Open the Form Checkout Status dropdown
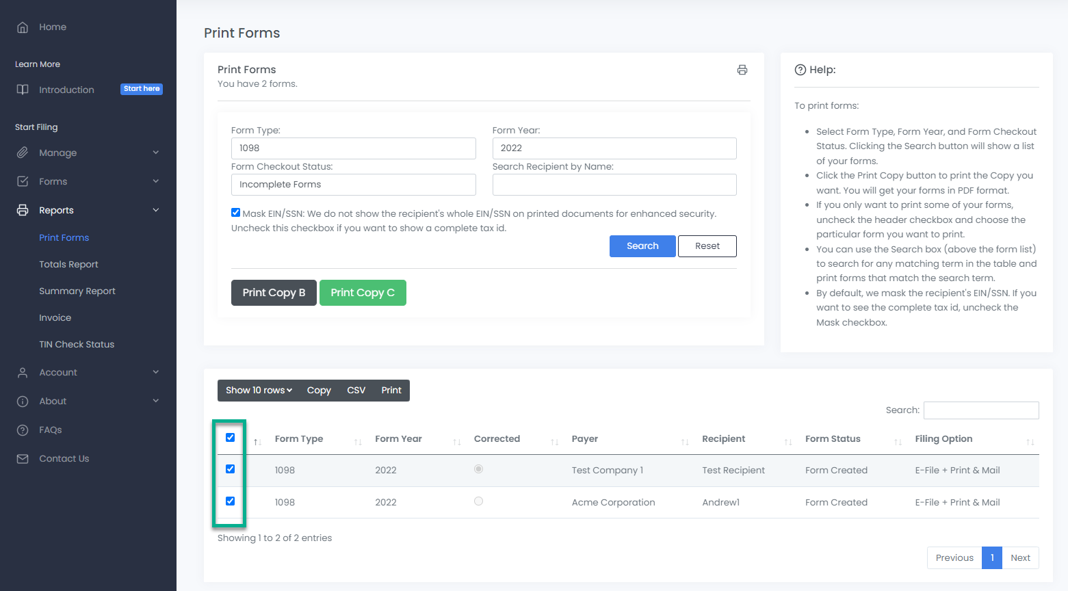This screenshot has width=1068, height=591. coord(353,185)
